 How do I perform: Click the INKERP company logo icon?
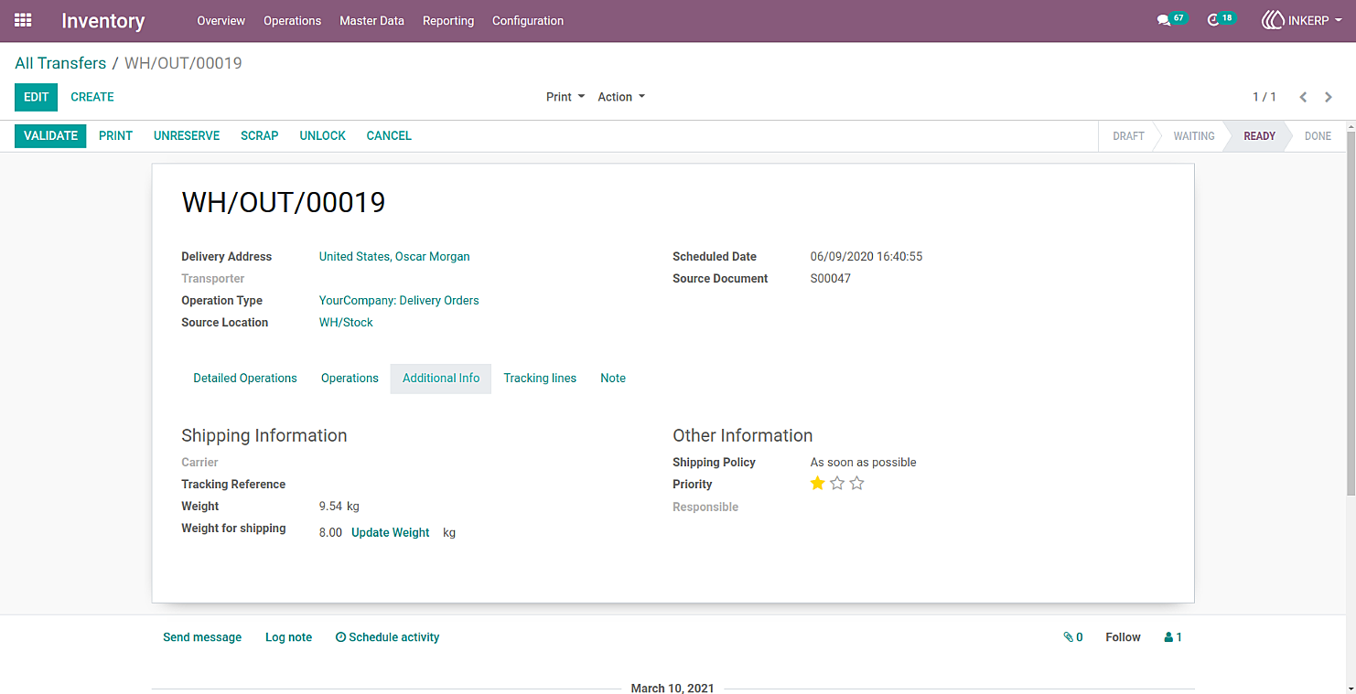click(1273, 20)
